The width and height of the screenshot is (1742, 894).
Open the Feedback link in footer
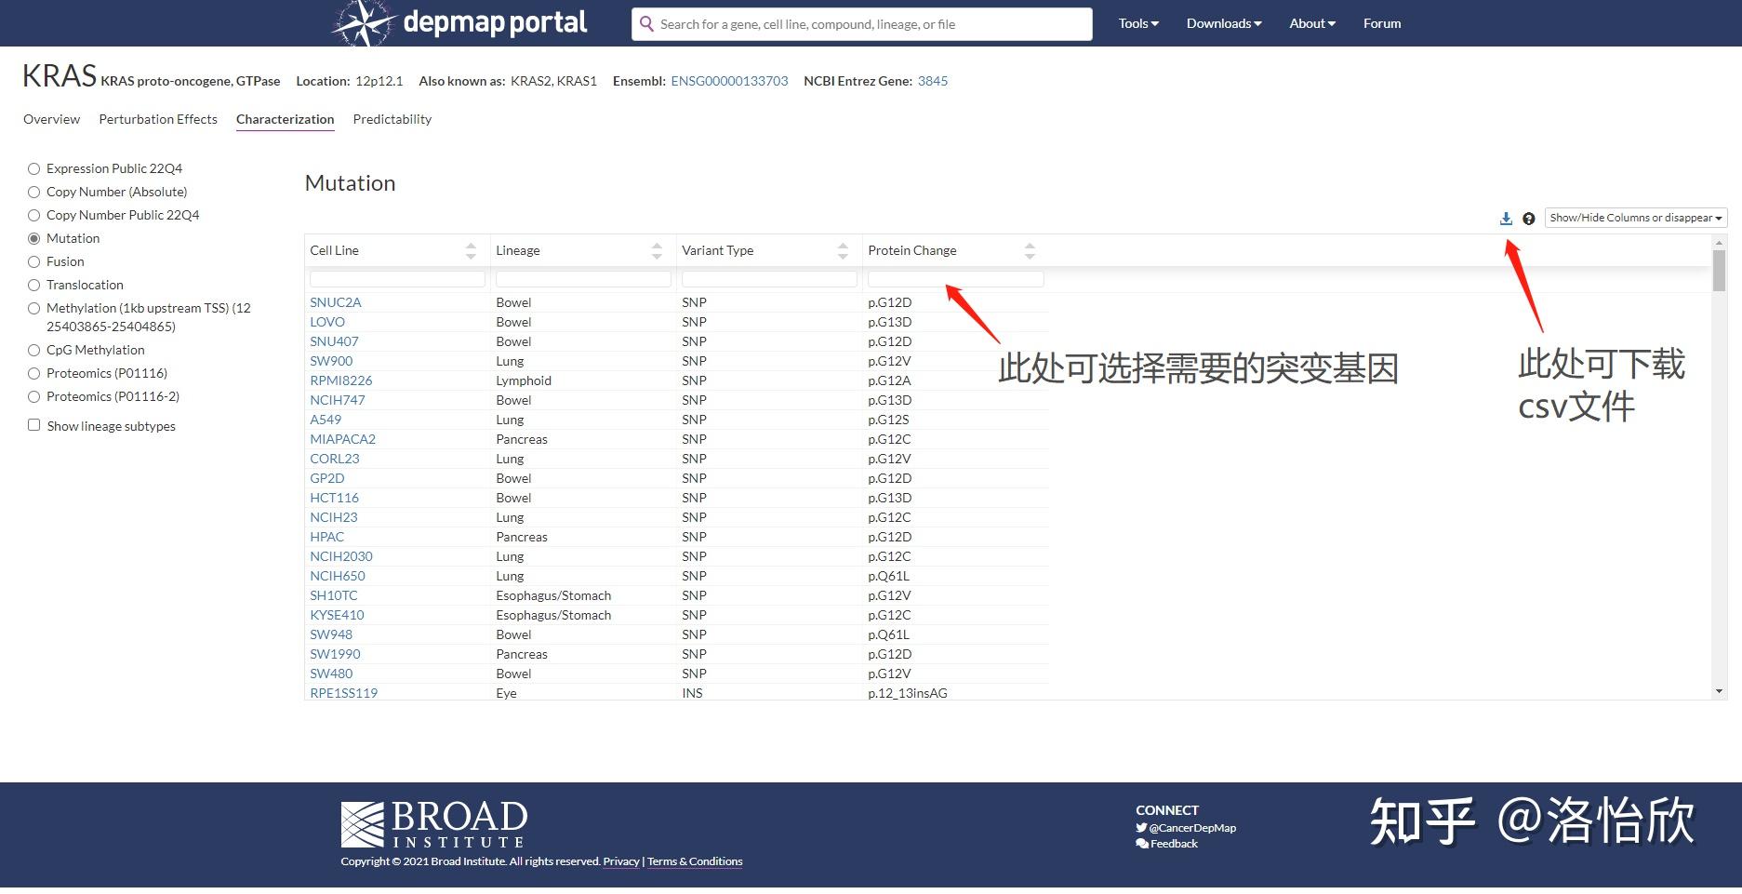click(1167, 844)
